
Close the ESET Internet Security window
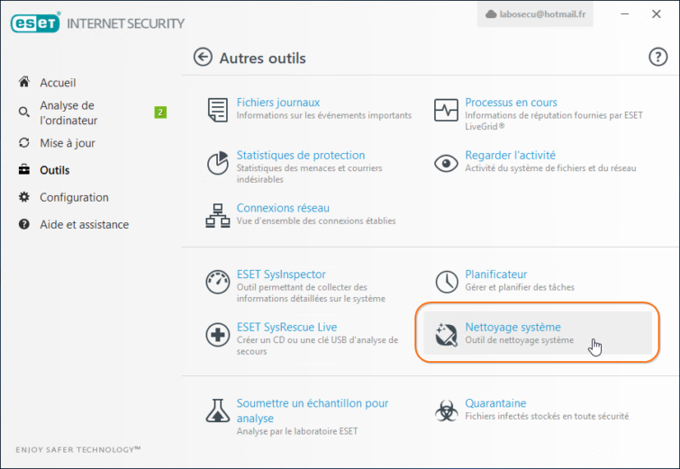click(657, 14)
